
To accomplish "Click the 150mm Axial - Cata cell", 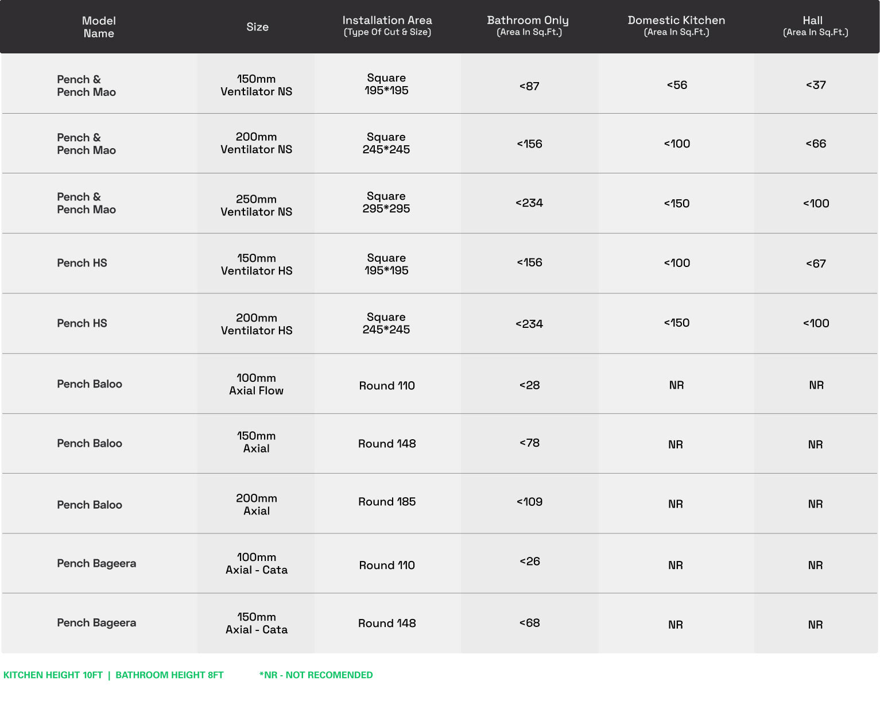I will point(256,623).
